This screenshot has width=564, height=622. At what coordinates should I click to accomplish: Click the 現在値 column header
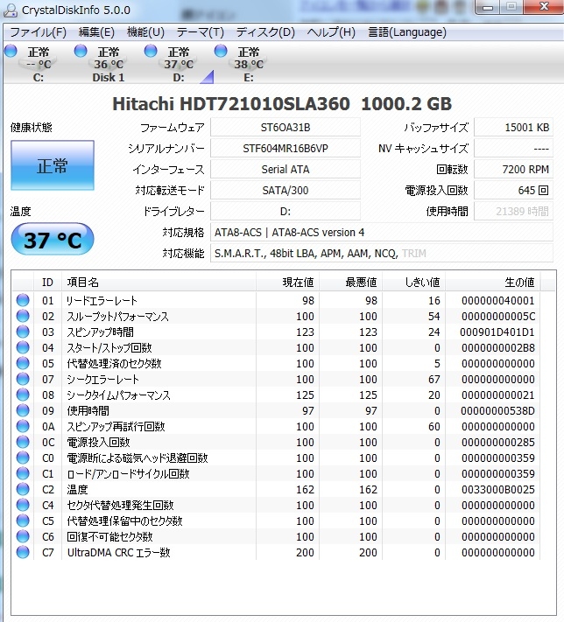pos(288,283)
